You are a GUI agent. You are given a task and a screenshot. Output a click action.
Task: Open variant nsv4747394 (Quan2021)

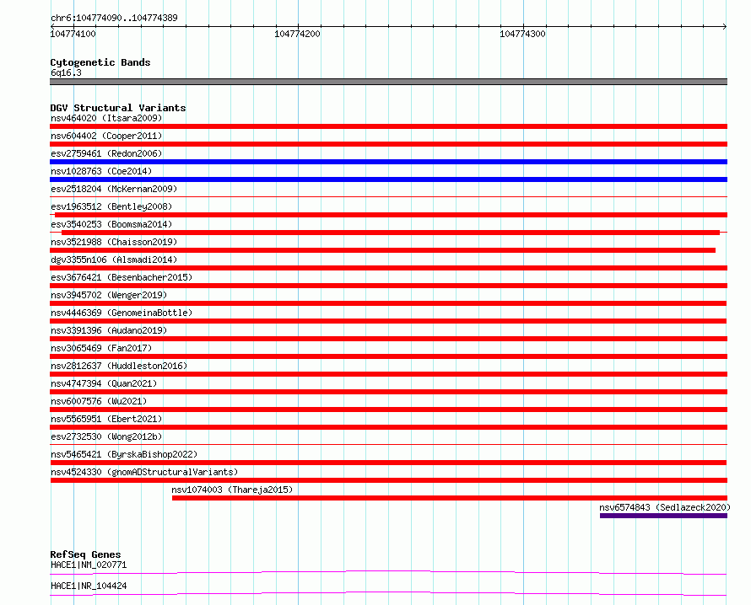point(104,383)
